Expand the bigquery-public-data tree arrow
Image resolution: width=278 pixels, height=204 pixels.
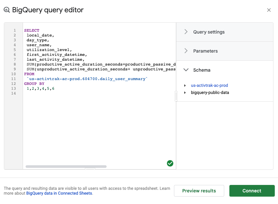click(x=185, y=93)
